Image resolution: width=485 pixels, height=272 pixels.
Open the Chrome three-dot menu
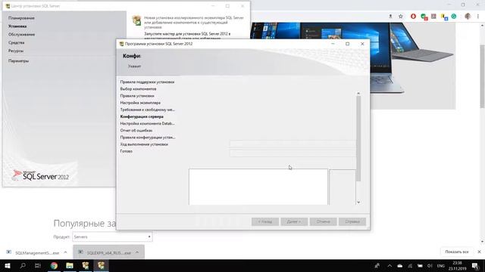pyautogui.click(x=478, y=17)
